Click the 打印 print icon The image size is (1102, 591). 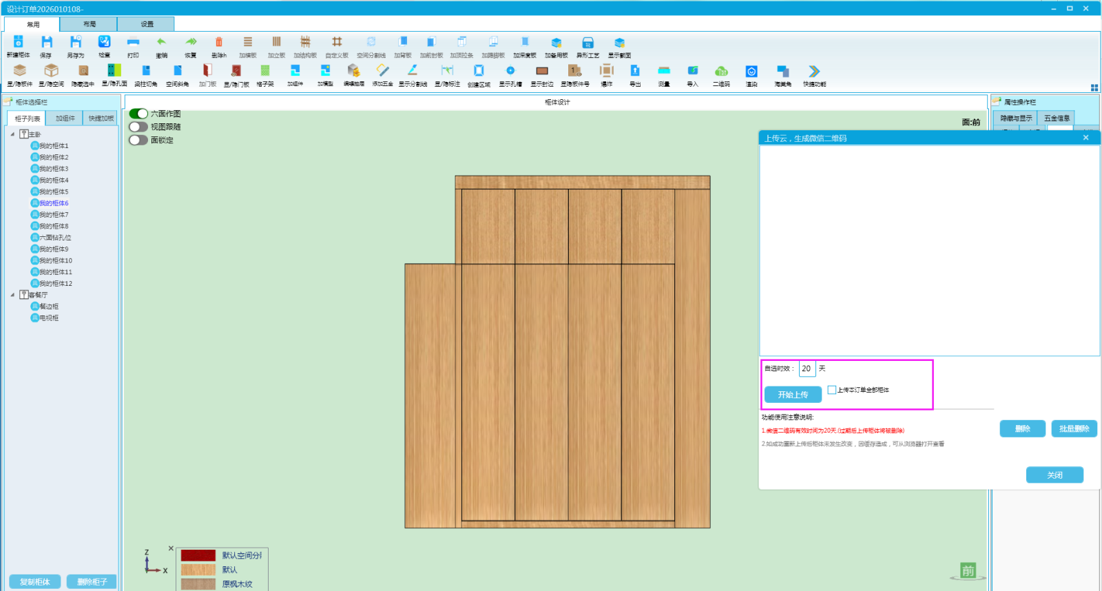[x=133, y=43]
